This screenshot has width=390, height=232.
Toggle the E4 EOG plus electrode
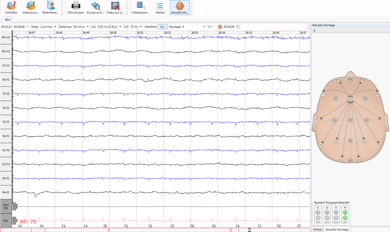tap(345, 213)
